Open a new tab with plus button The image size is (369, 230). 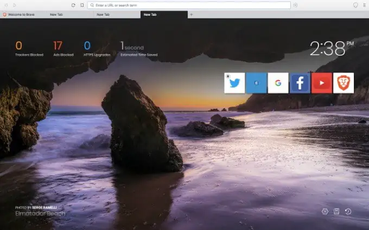[x=192, y=15]
